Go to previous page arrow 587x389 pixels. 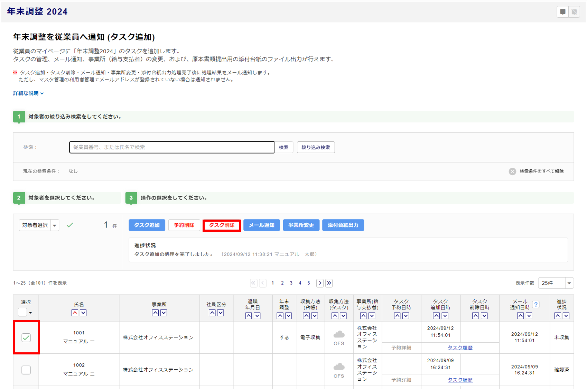263,283
